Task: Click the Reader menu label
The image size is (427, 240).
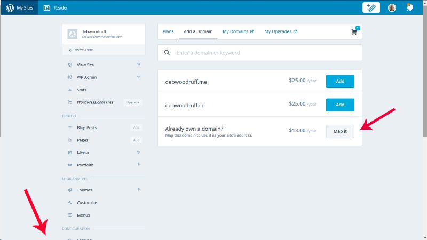Action: pyautogui.click(x=60, y=8)
